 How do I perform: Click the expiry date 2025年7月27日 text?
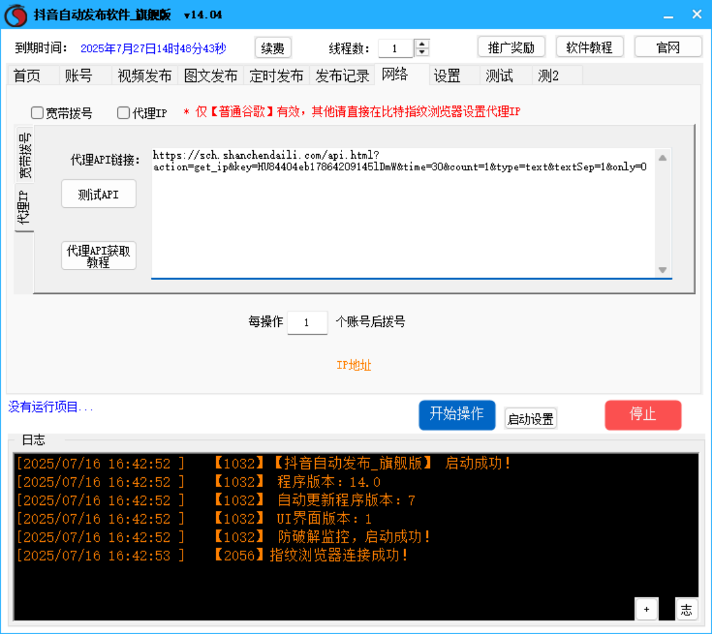point(154,48)
